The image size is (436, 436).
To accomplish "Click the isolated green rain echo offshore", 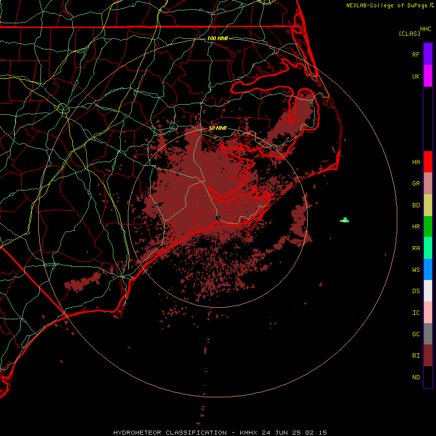I will 344,220.
